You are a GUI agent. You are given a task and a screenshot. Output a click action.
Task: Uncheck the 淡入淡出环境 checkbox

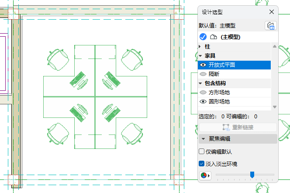201,164
